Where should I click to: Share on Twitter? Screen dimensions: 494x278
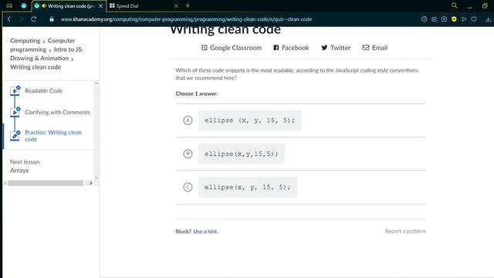pos(336,48)
